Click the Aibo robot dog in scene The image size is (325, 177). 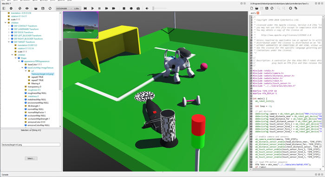179,64
